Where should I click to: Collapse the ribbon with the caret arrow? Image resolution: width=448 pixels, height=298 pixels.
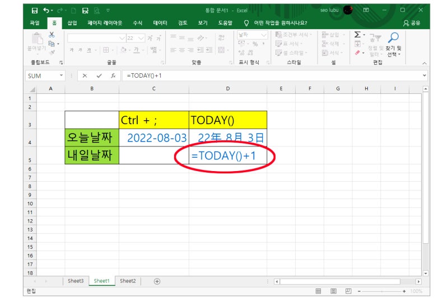point(424,63)
